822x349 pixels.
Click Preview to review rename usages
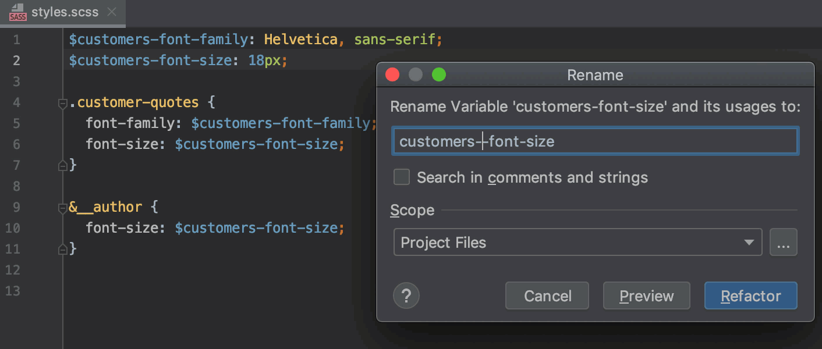646,295
